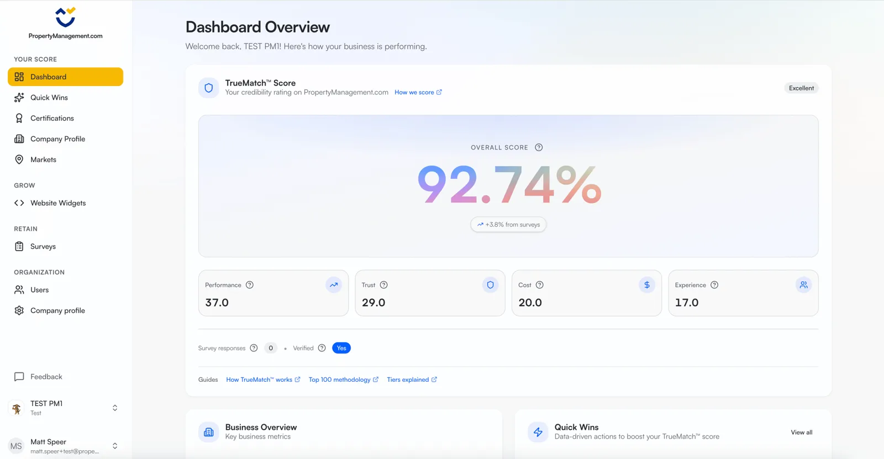This screenshot has height=459, width=884.
Task: Click the Trust help question icon
Action: pyautogui.click(x=384, y=285)
